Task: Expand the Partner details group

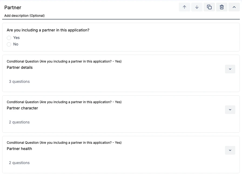Action: (x=230, y=69)
